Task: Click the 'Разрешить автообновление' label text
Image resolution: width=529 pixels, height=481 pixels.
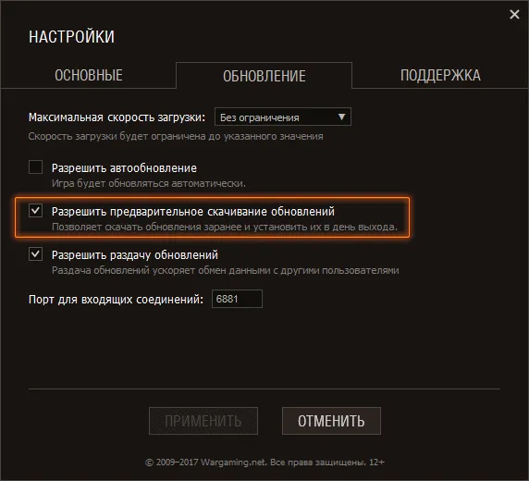Action: pyautogui.click(x=124, y=168)
